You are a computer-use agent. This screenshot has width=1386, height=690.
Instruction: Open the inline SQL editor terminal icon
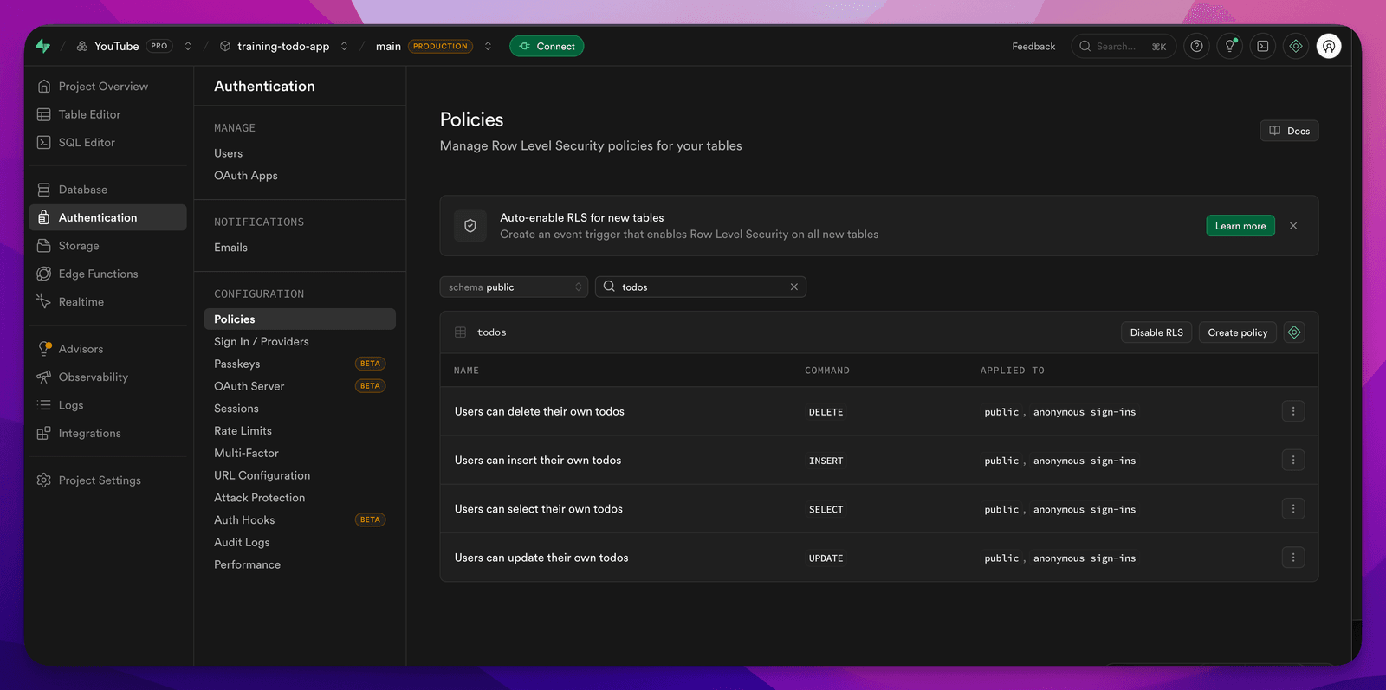click(1263, 46)
